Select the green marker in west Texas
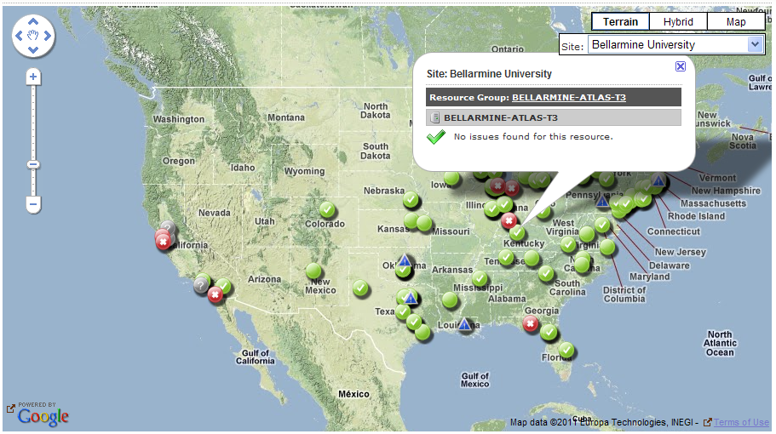This screenshot has height=434, width=776. point(360,288)
